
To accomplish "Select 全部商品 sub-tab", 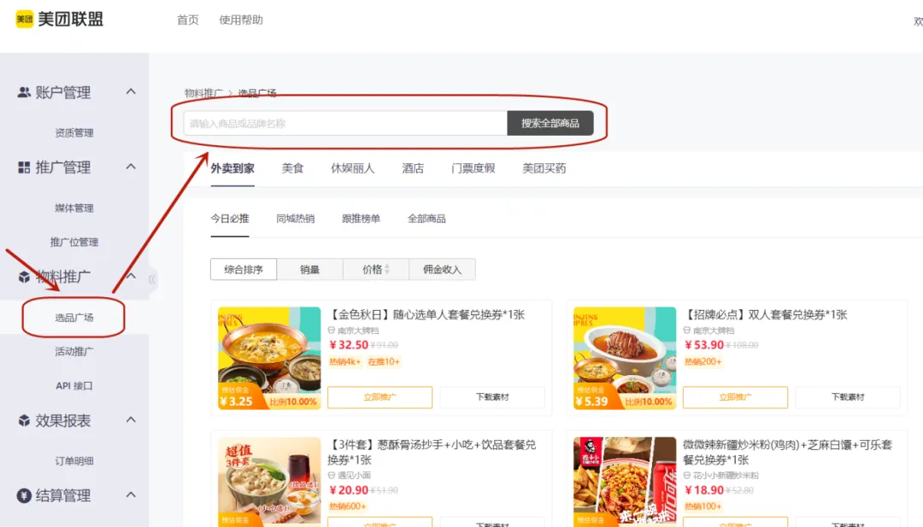I will click(x=426, y=219).
